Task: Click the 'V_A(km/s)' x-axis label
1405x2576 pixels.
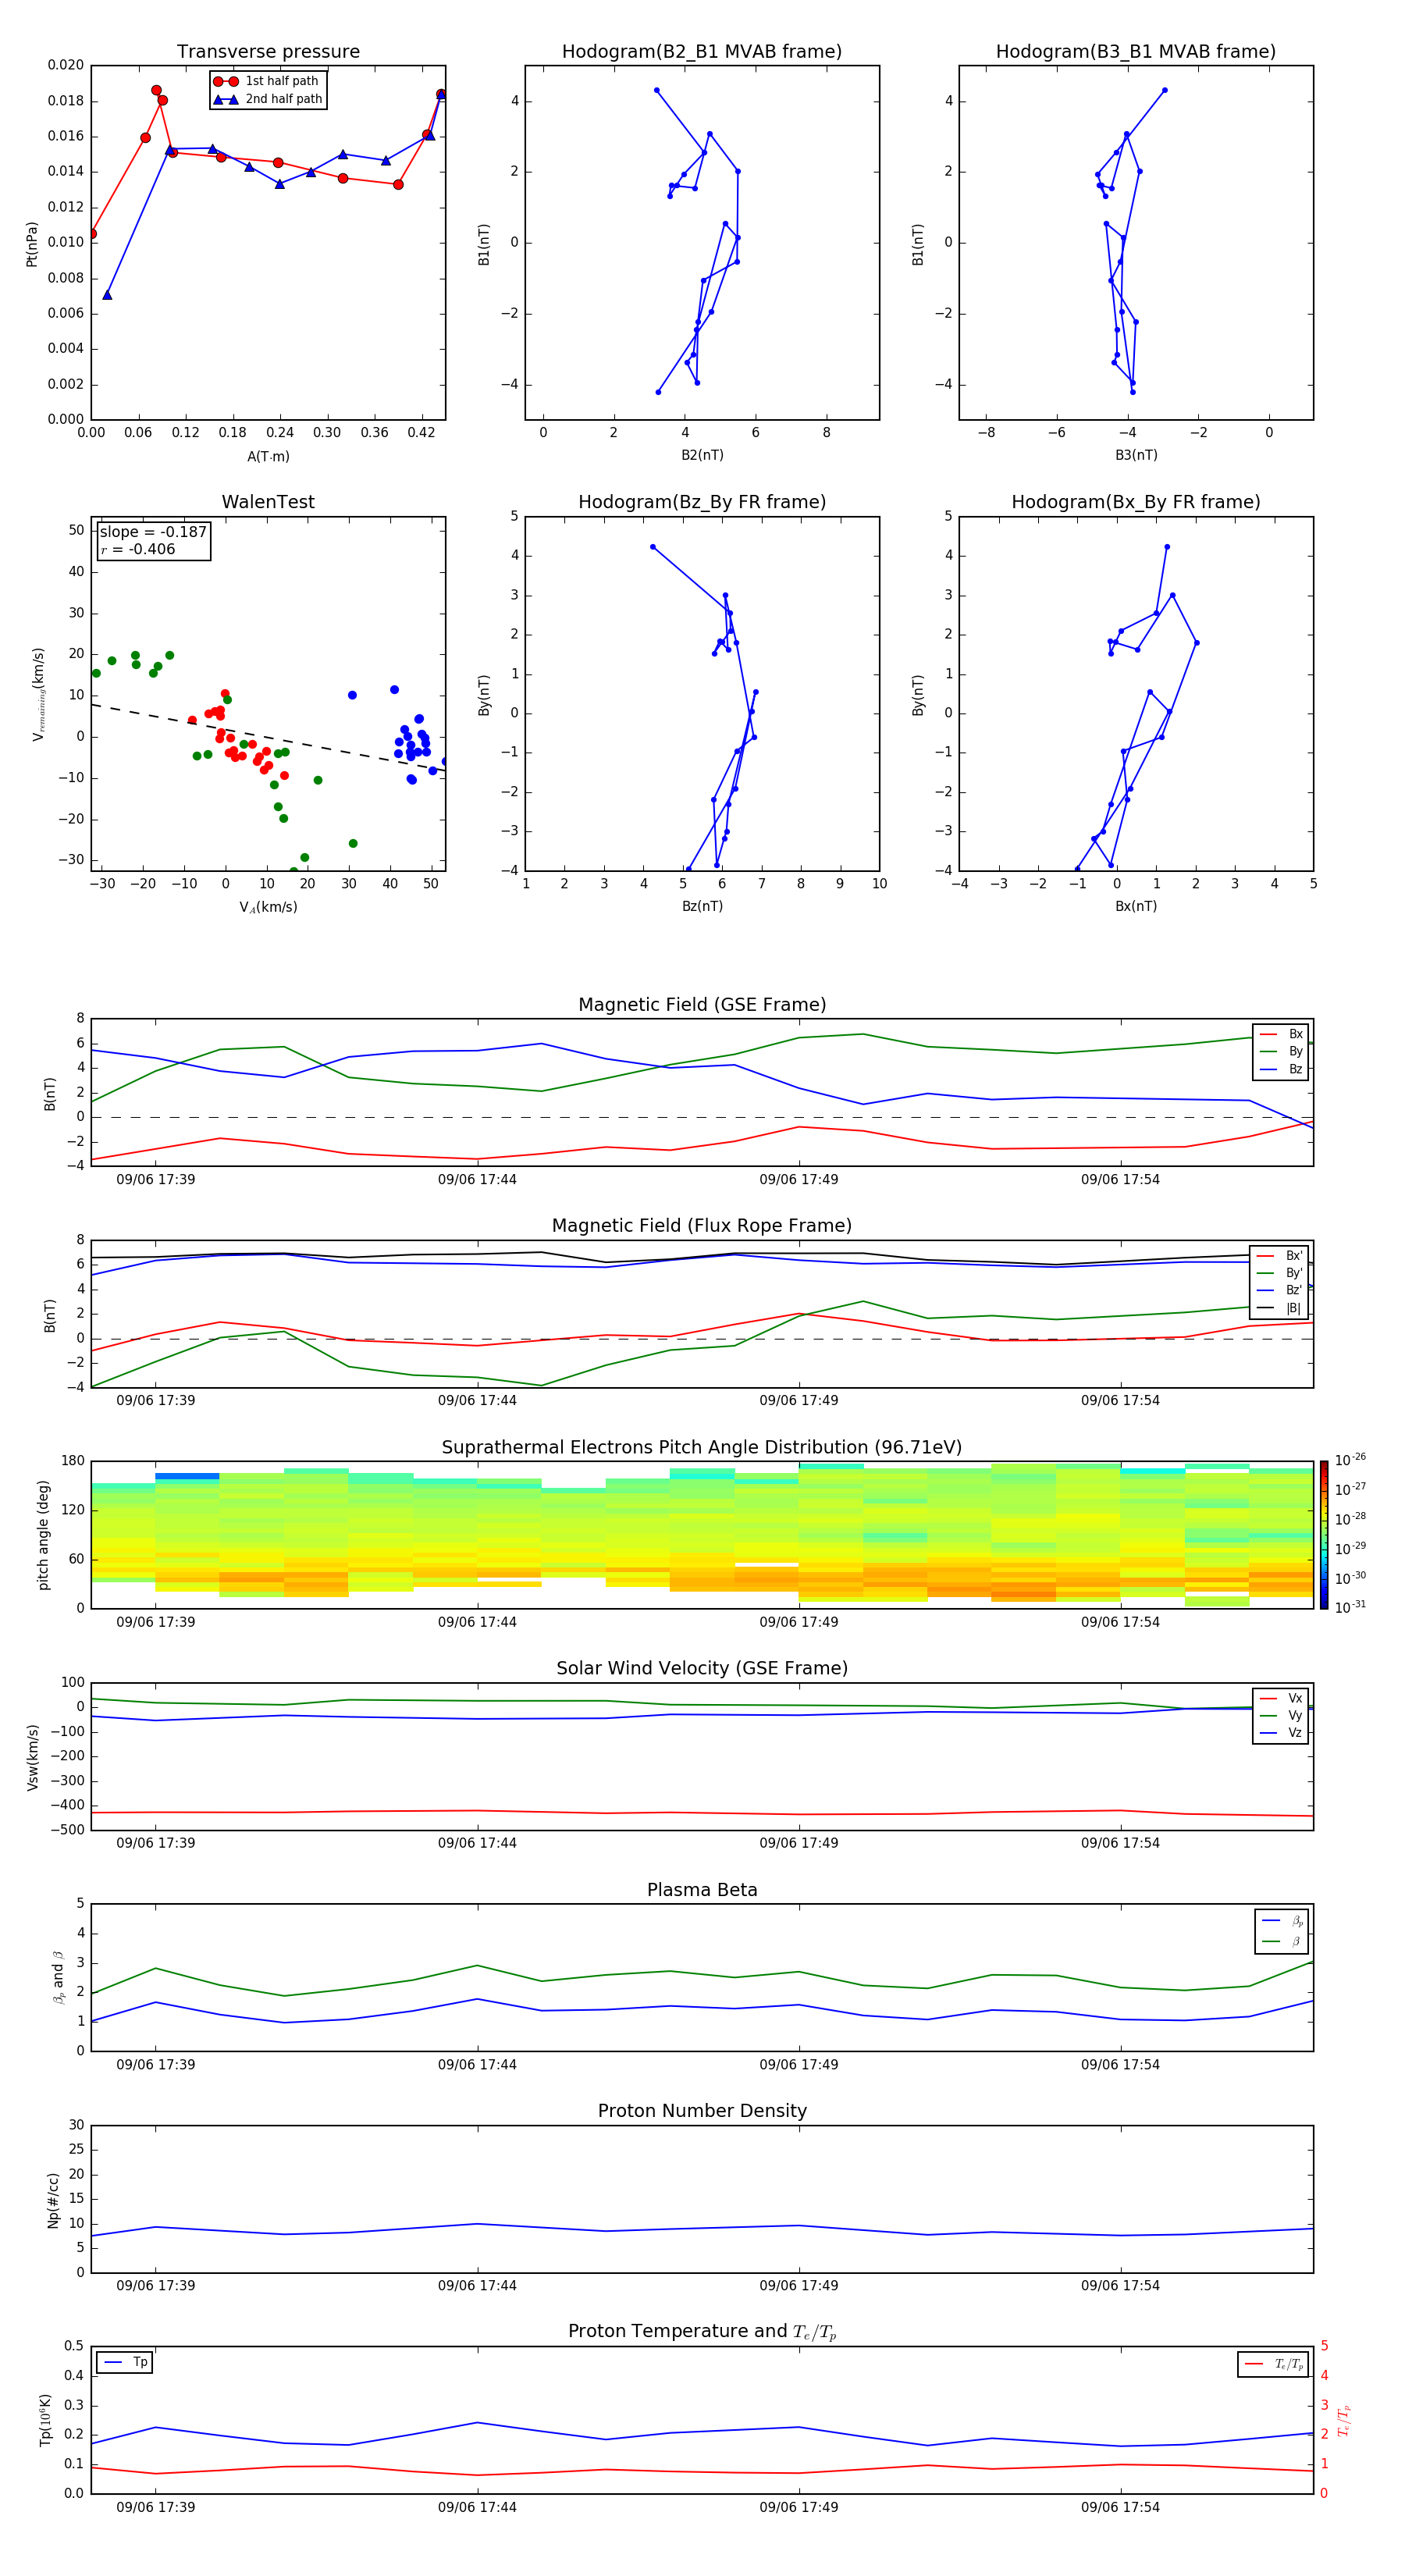Action: point(268,907)
